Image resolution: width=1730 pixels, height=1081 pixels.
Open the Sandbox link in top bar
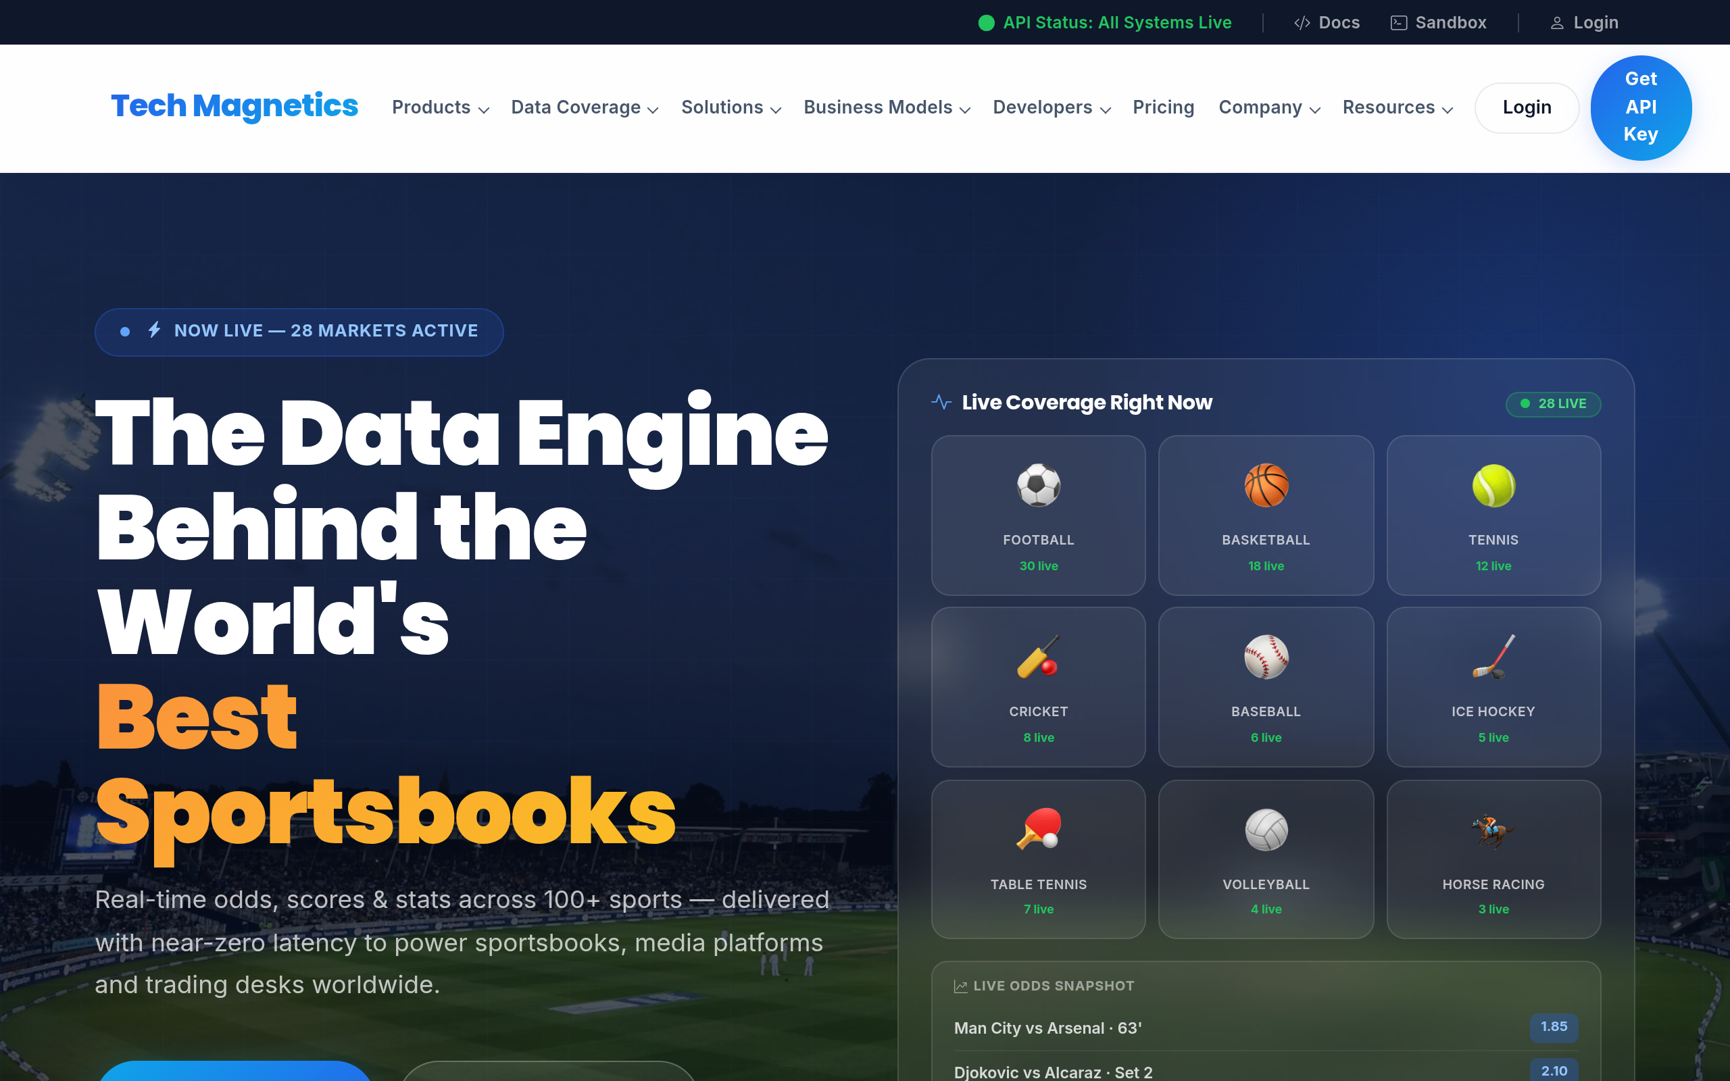click(x=1438, y=23)
